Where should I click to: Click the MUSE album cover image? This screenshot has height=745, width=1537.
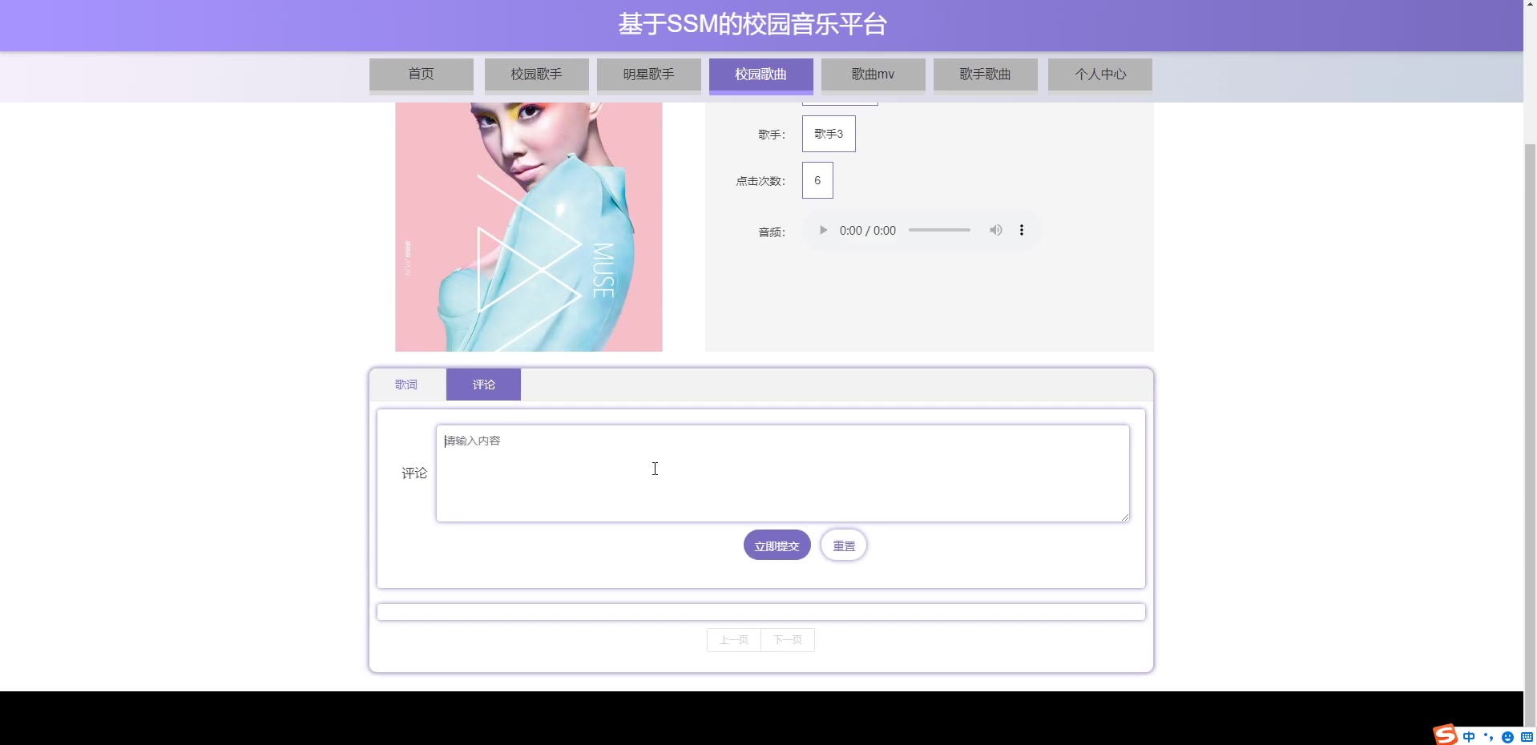(x=529, y=227)
